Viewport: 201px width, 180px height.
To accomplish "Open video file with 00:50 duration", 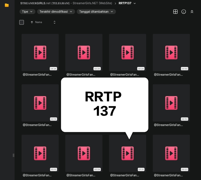I will coord(171,52).
